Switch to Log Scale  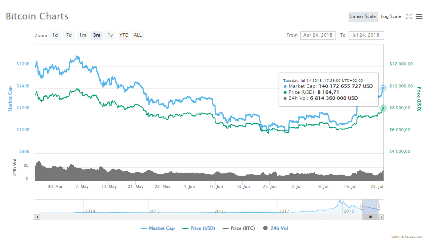click(391, 16)
